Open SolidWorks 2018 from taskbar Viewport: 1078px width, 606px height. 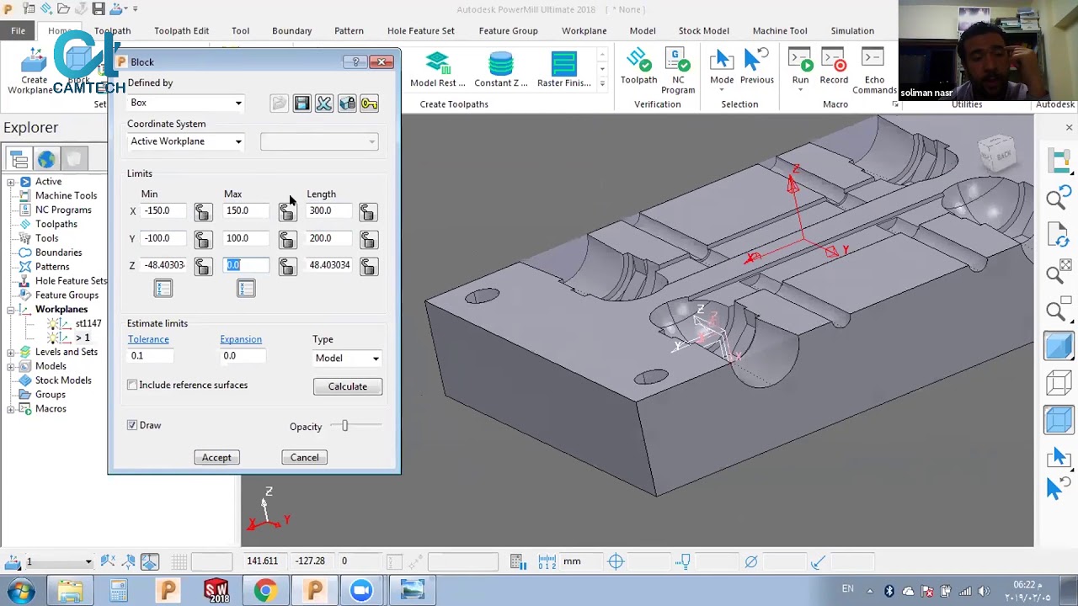(x=216, y=591)
